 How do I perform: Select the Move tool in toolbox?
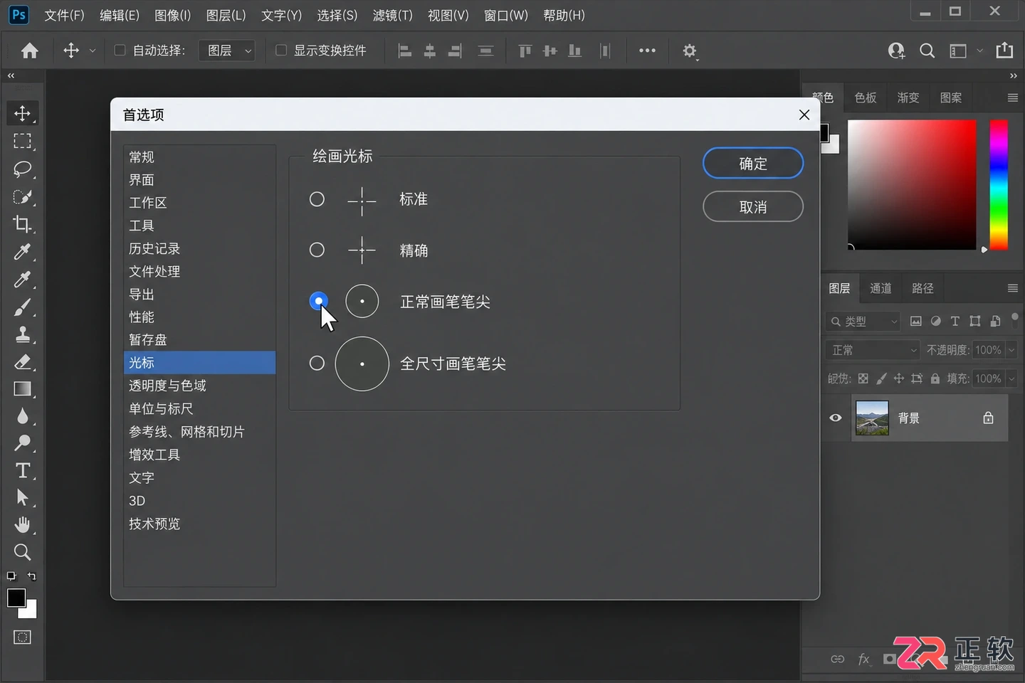coord(23,114)
